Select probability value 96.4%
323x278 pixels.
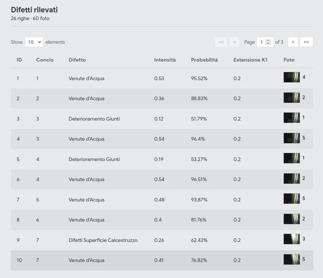198,139
